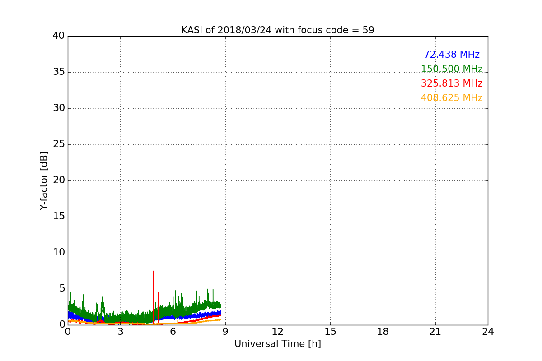Click x-axis tick label 21

(x=435, y=332)
